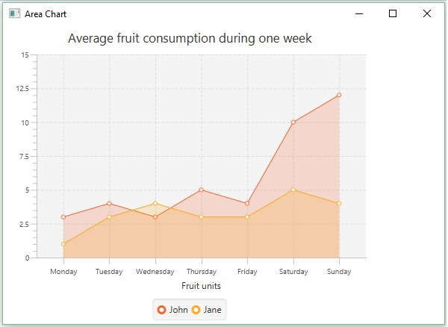Image resolution: width=448 pixels, height=327 pixels.
Task: Click Jane's Saturday data point at 5
Action: [293, 190]
